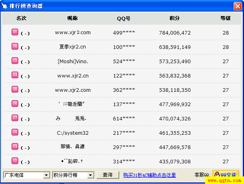Open the 购买31秒AC辅助 link
Viewport: 244px width, 184px height.
pos(149,175)
